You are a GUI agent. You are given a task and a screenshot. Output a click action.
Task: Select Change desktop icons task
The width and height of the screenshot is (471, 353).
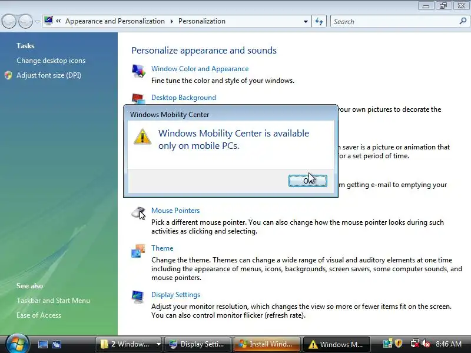click(51, 61)
